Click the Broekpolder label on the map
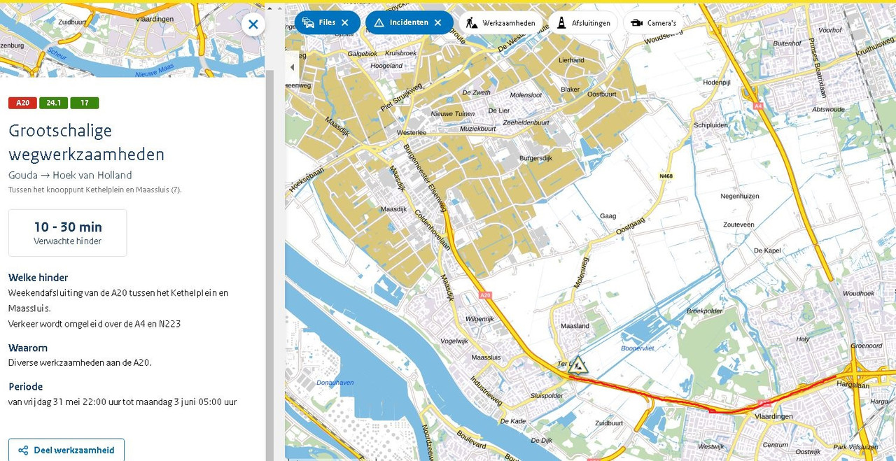896x461 pixels. [x=704, y=311]
